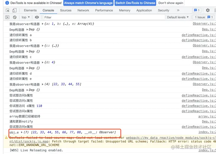
Task: Show the console sidebar icon
Action: point(7,17)
